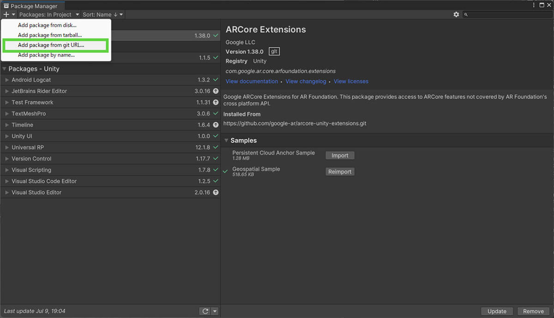Click JetBrains Rider Editor update-available icon
The height and width of the screenshot is (318, 554).
coord(216,91)
